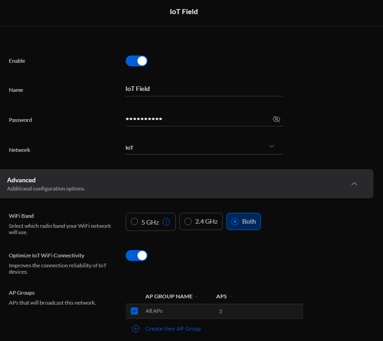Click the APS column header
The width and height of the screenshot is (383, 341).
tap(221, 296)
